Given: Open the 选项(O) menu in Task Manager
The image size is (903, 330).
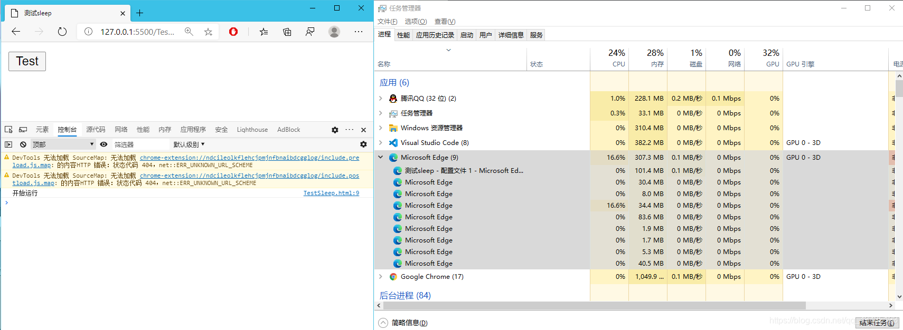Looking at the screenshot, I should 416,22.
